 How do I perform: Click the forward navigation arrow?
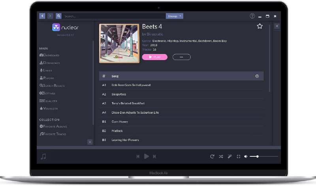click(x=50, y=16)
